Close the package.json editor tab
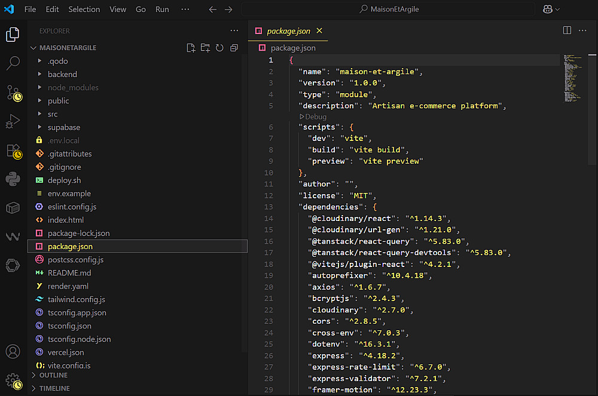Screen dimensions: 598x396 (319, 31)
